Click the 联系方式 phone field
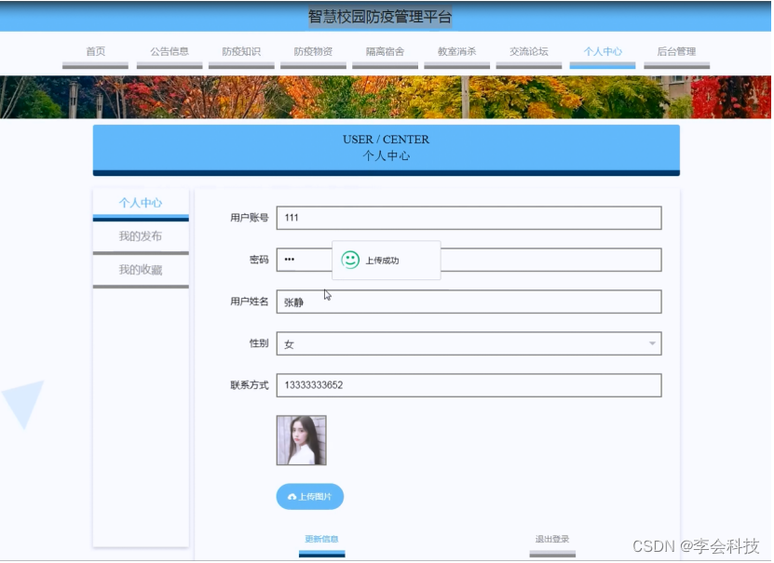This screenshot has height=563, width=774. point(468,385)
